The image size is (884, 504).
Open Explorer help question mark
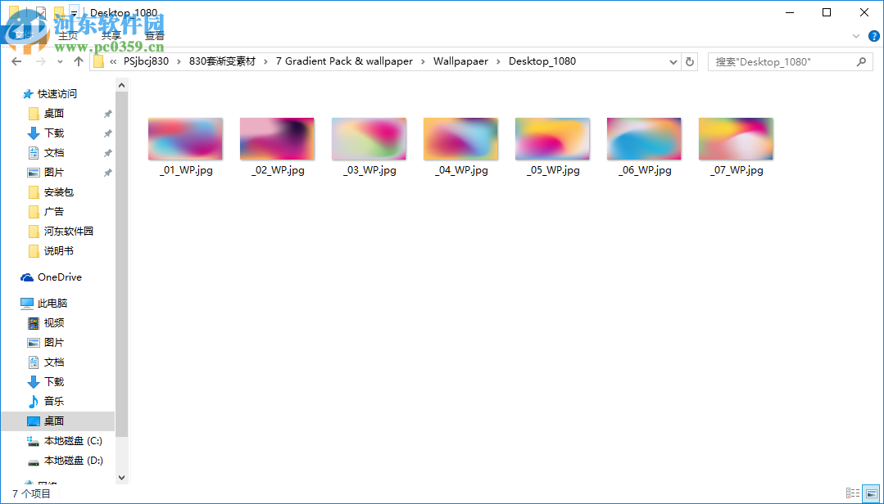point(873,35)
